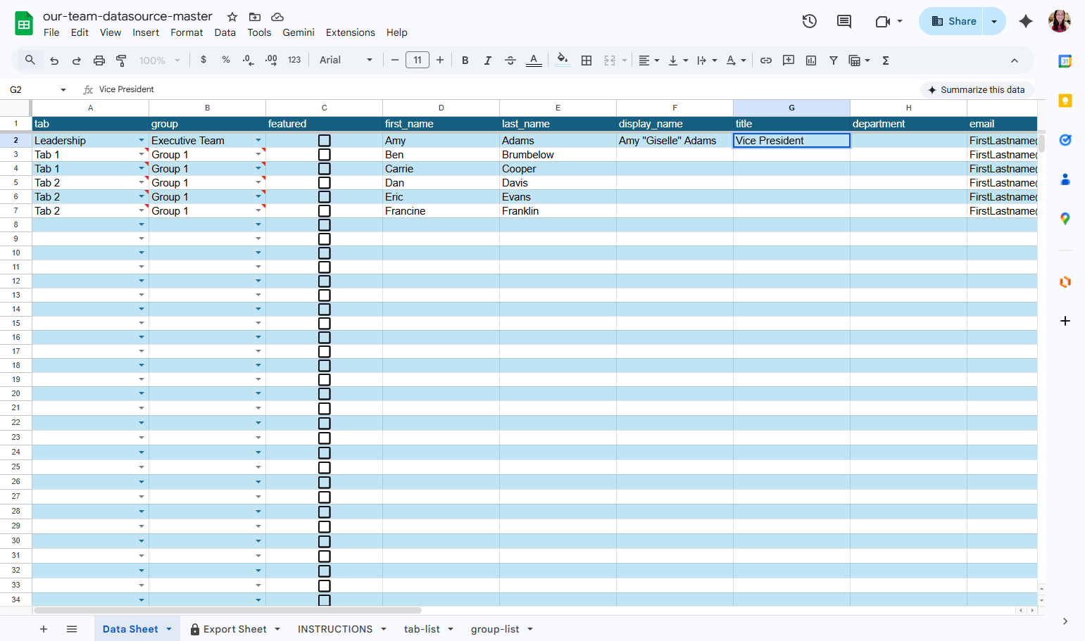The width and height of the screenshot is (1085, 641).
Task: Apply bold formatting to cell
Action: (465, 61)
